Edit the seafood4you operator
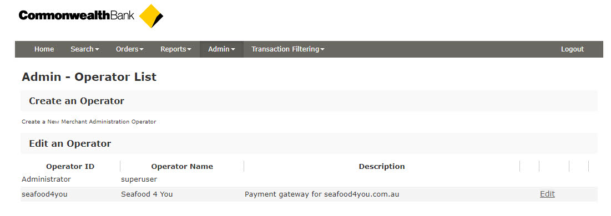The image size is (611, 216). tap(547, 194)
